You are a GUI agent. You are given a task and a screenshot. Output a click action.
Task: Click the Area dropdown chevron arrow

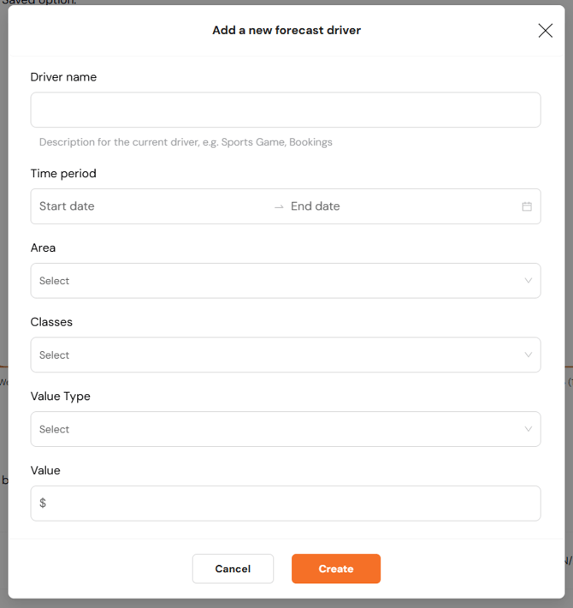tap(528, 281)
